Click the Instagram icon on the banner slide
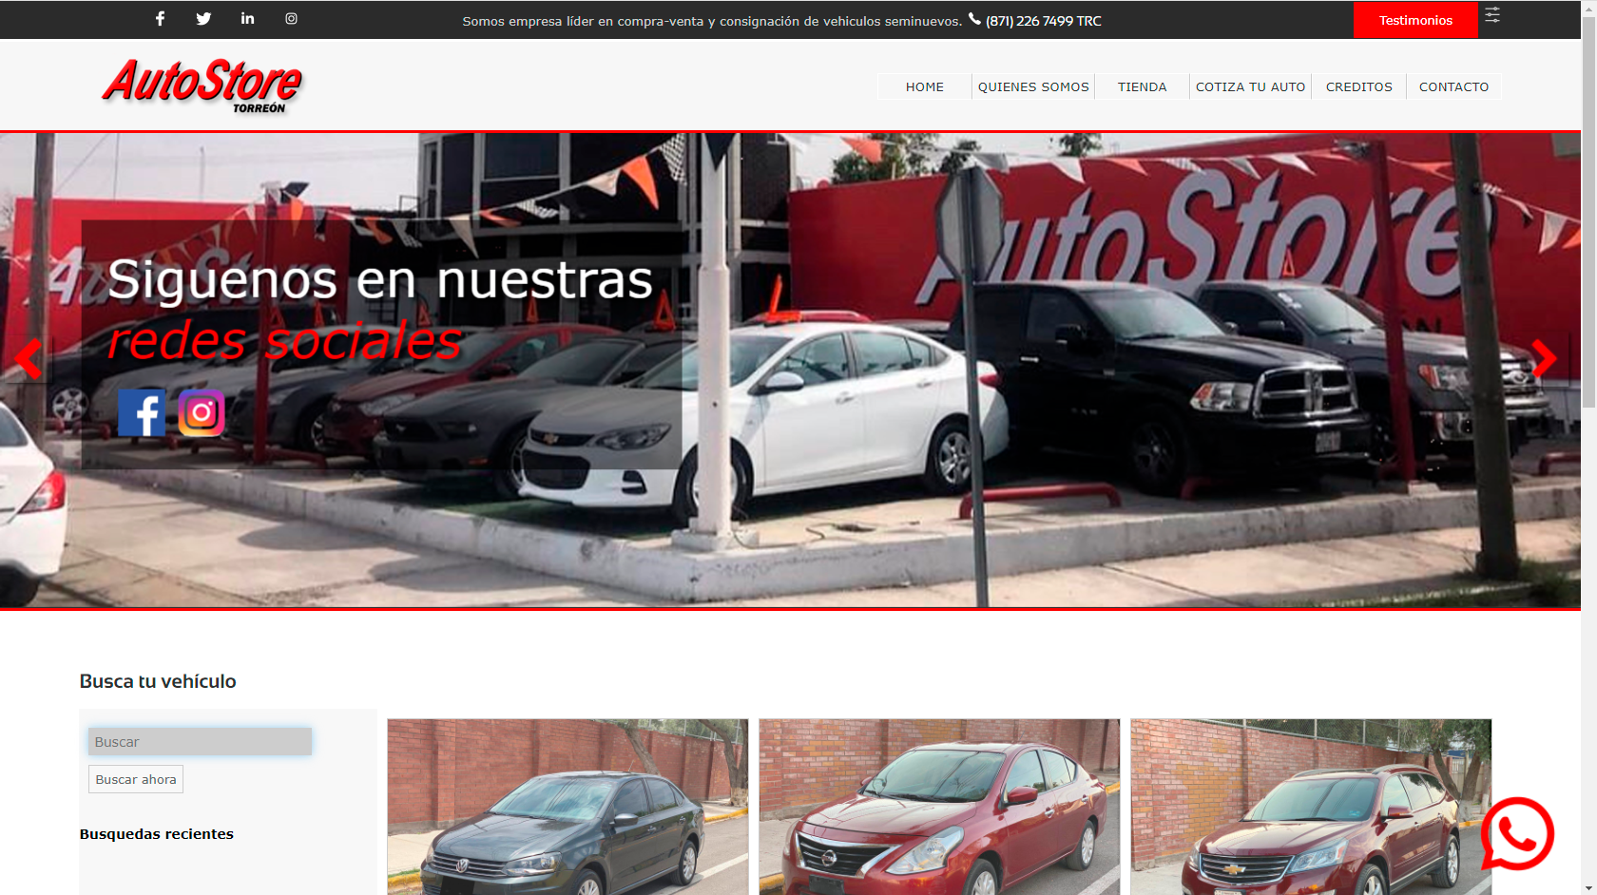The height and width of the screenshot is (895, 1597). click(202, 412)
